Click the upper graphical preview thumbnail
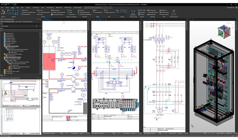The image size is (238, 140). click(21, 93)
